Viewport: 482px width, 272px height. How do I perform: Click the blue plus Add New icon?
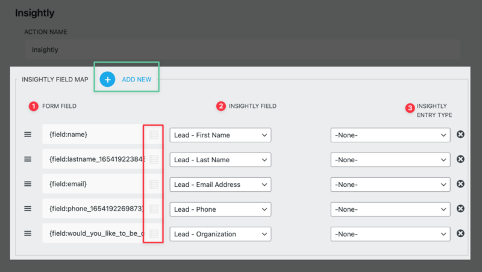click(107, 80)
